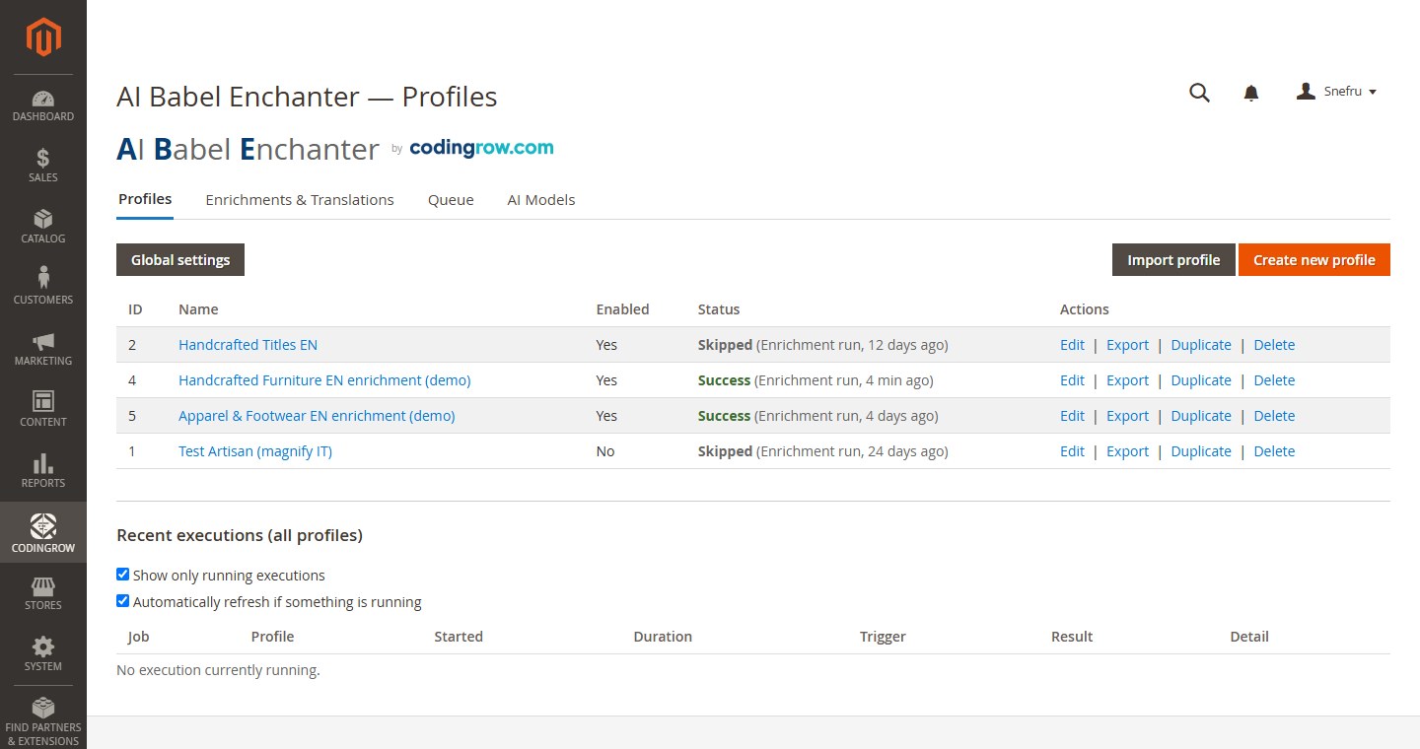Open the Marketing sidebar menu
Image resolution: width=1420 pixels, height=749 pixels.
(x=43, y=350)
